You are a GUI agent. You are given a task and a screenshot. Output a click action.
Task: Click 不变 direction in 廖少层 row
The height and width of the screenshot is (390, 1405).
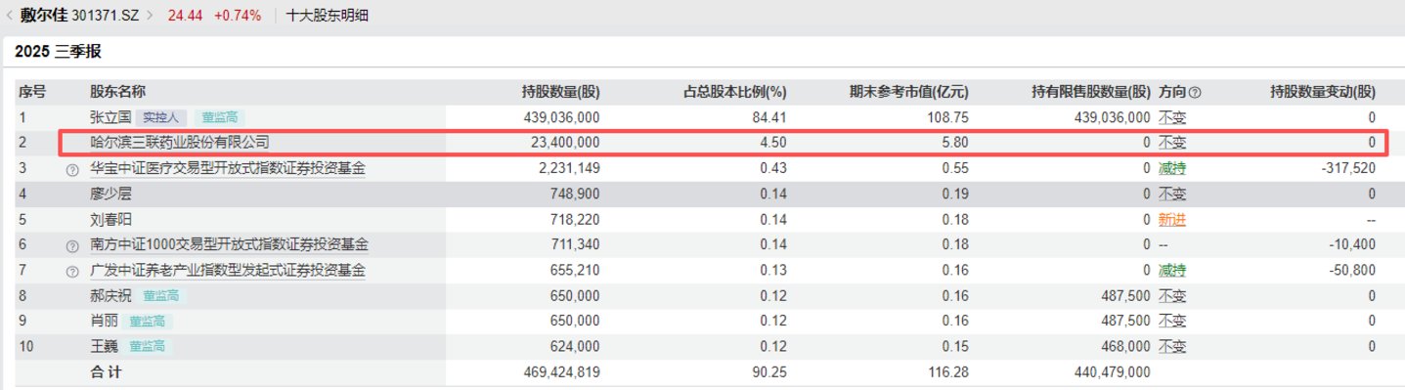coord(1172,194)
